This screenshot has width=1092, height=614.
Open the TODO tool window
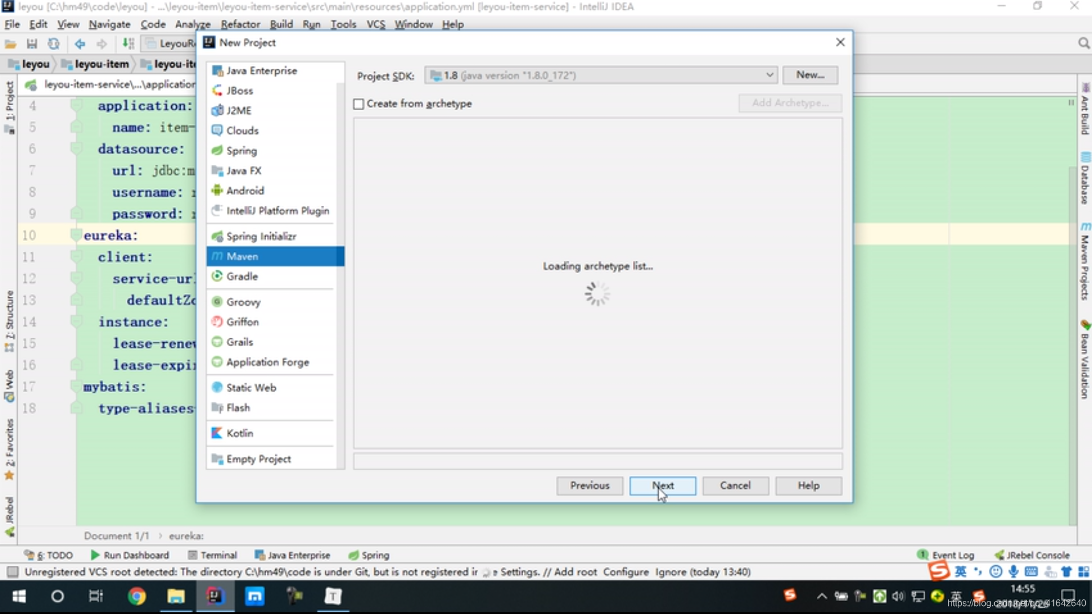[48, 555]
